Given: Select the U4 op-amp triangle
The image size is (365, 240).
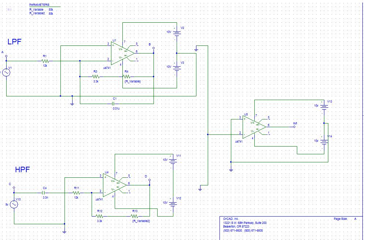Looking at the screenshot, I should pos(115,185).
